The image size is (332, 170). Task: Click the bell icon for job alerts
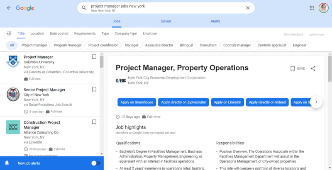tap(7, 163)
